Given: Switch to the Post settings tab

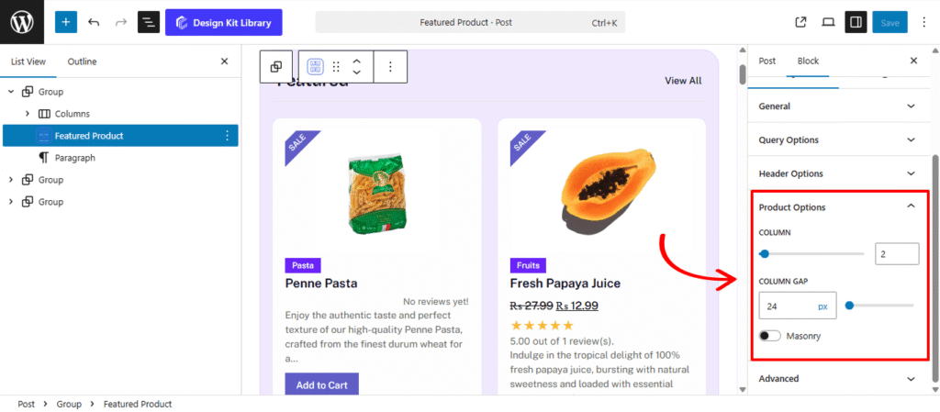Looking at the screenshot, I should coord(767,61).
